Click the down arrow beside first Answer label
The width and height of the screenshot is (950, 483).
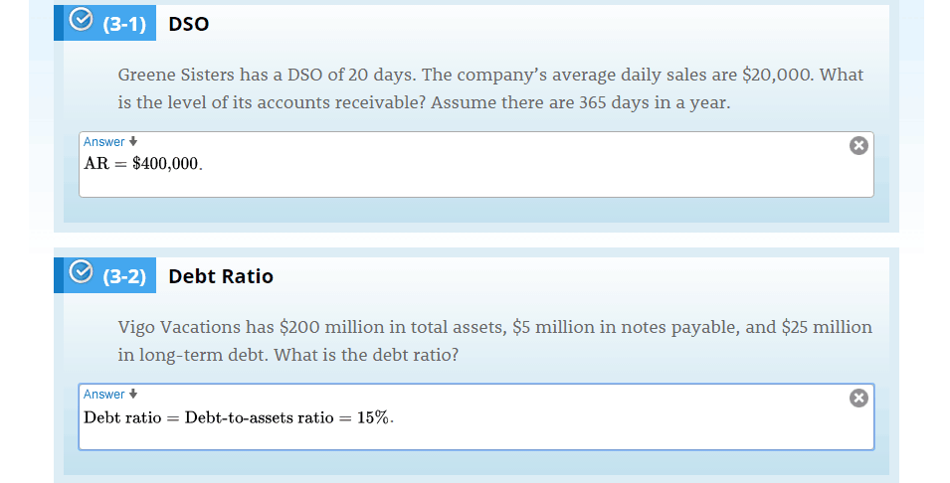point(133,142)
